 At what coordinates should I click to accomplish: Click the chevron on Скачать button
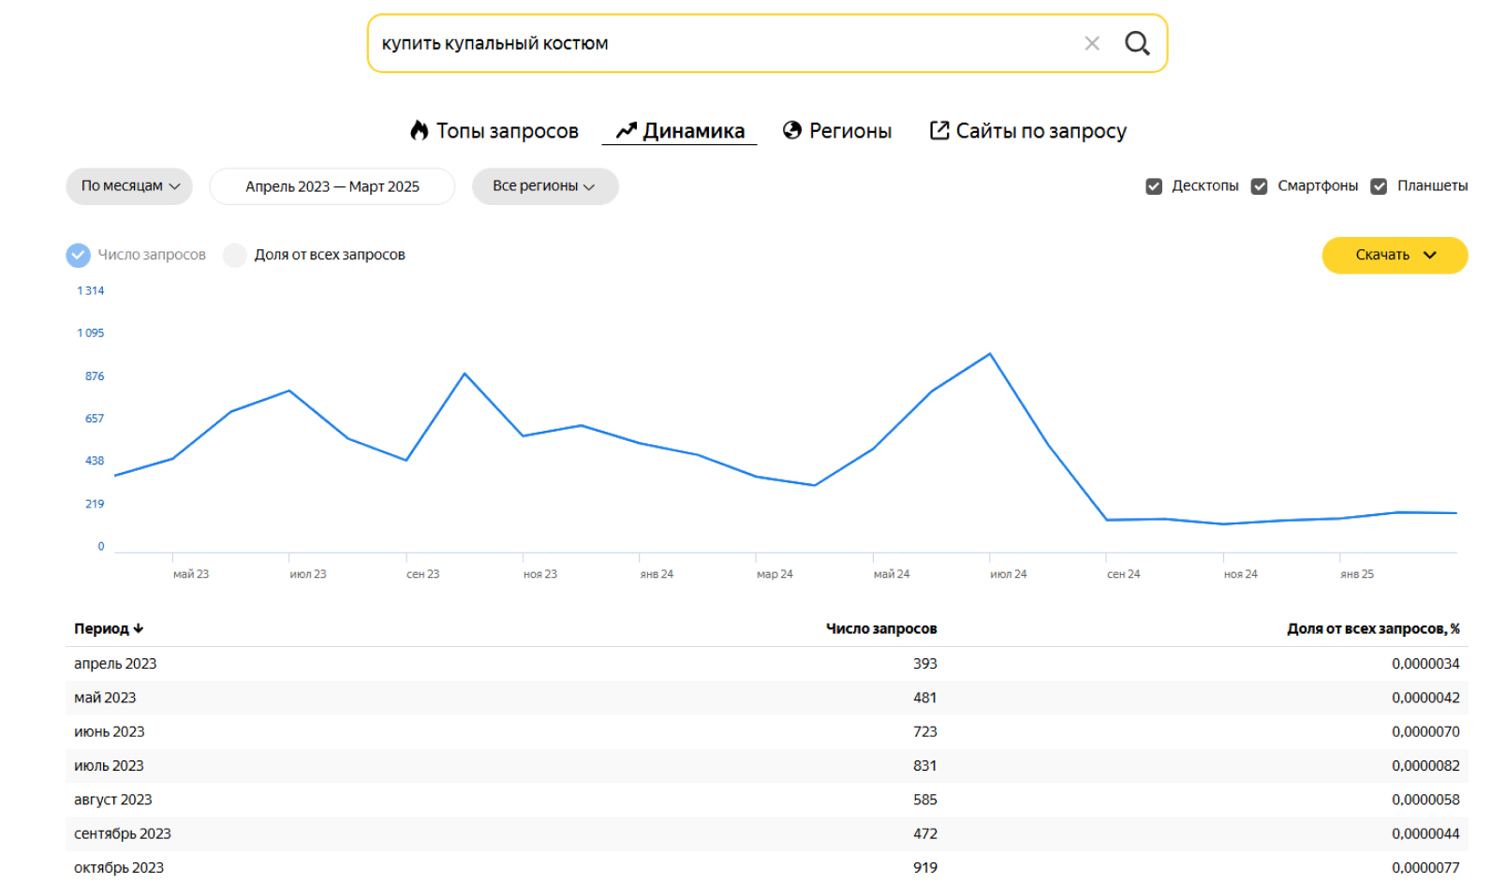pos(1429,255)
